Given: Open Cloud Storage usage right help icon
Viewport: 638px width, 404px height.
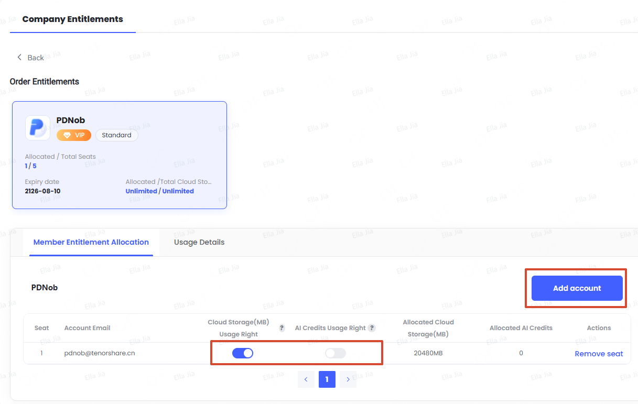Looking at the screenshot, I should click(282, 328).
